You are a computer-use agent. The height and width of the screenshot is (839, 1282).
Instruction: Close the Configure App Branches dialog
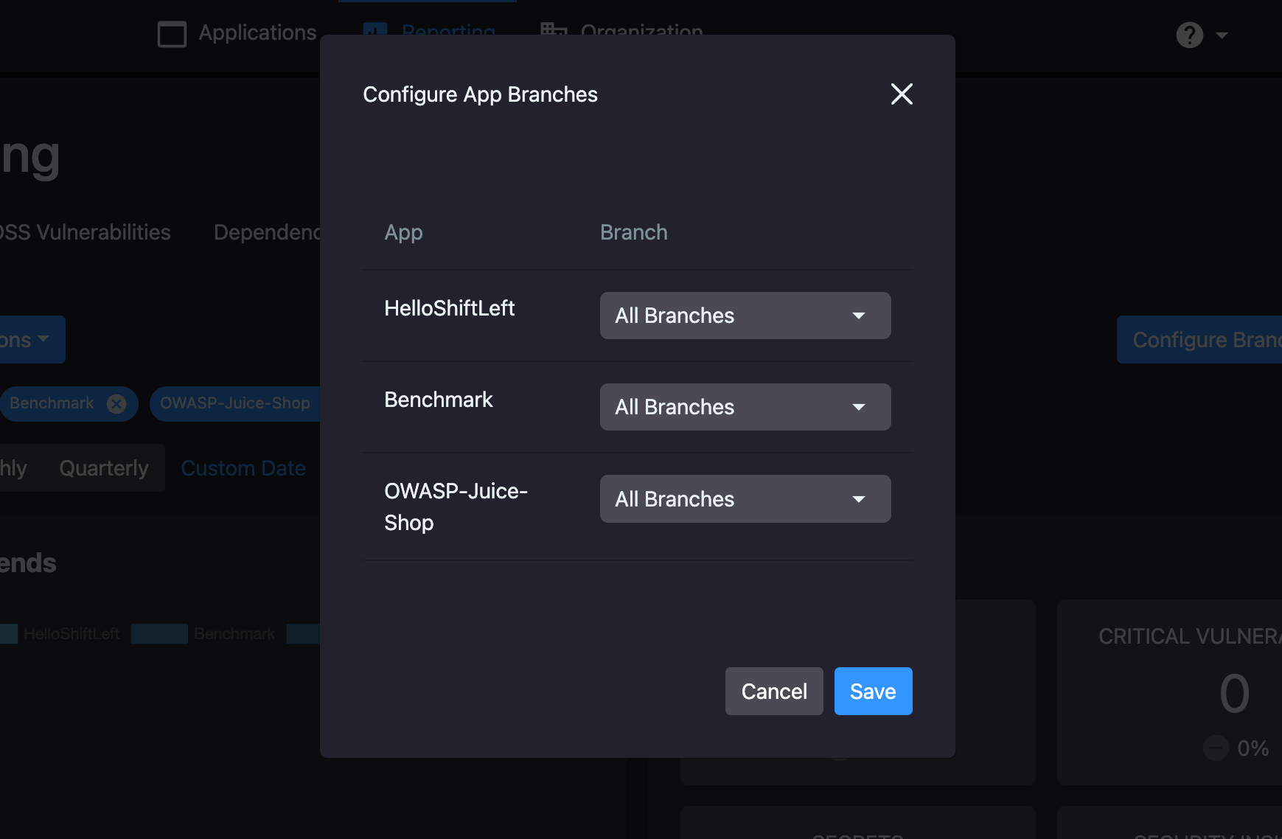point(902,94)
